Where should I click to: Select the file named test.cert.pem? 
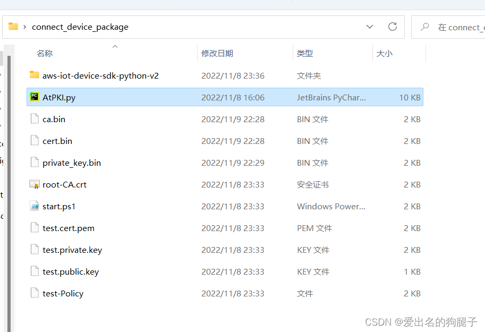coord(69,228)
